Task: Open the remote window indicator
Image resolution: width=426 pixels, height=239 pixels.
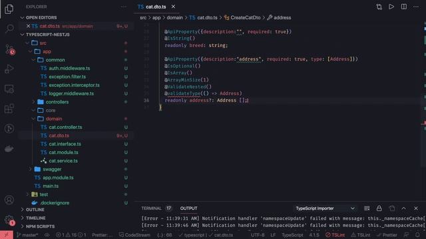Action: [7, 234]
